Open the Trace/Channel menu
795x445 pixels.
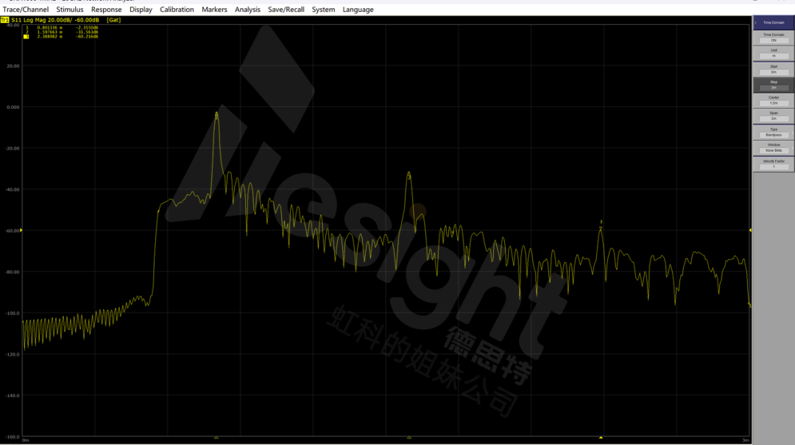pos(26,10)
